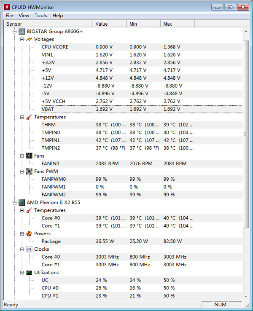Collapse the AMD Phenom II X2 B55 node
The image size is (253, 311).
pos(14,203)
